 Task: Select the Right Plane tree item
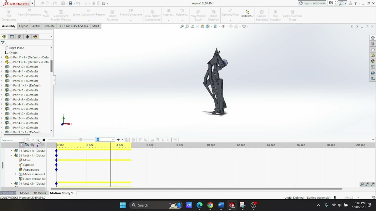point(16,48)
